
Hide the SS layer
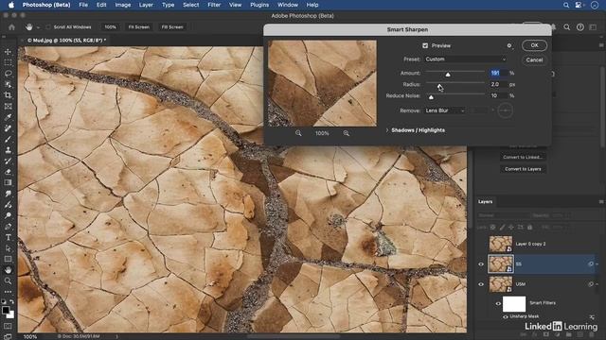pyautogui.click(x=481, y=264)
